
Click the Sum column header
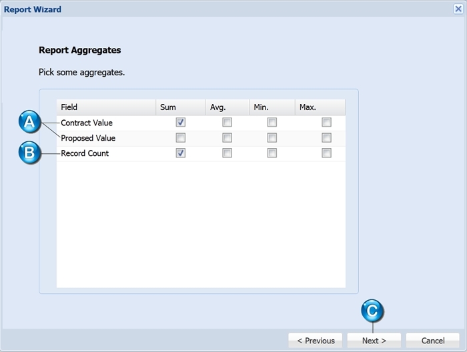[181, 107]
